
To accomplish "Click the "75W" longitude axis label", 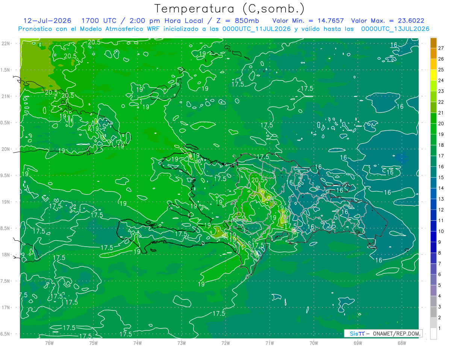I will (94, 343).
